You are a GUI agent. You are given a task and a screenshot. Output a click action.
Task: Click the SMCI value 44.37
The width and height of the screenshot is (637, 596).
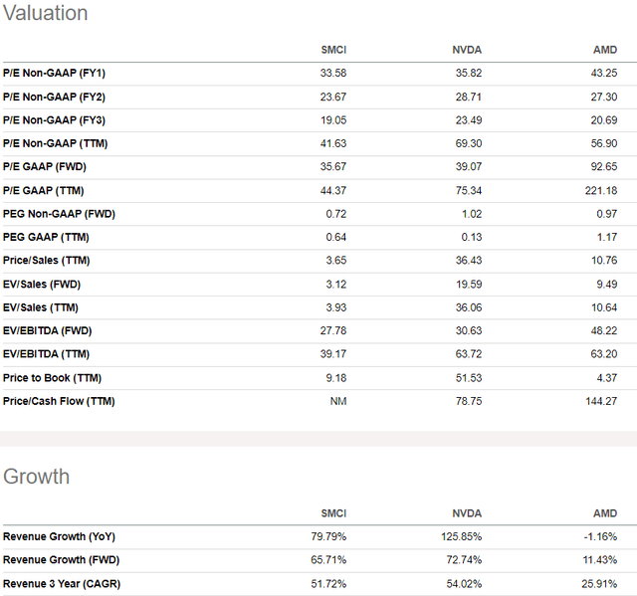tap(333, 190)
